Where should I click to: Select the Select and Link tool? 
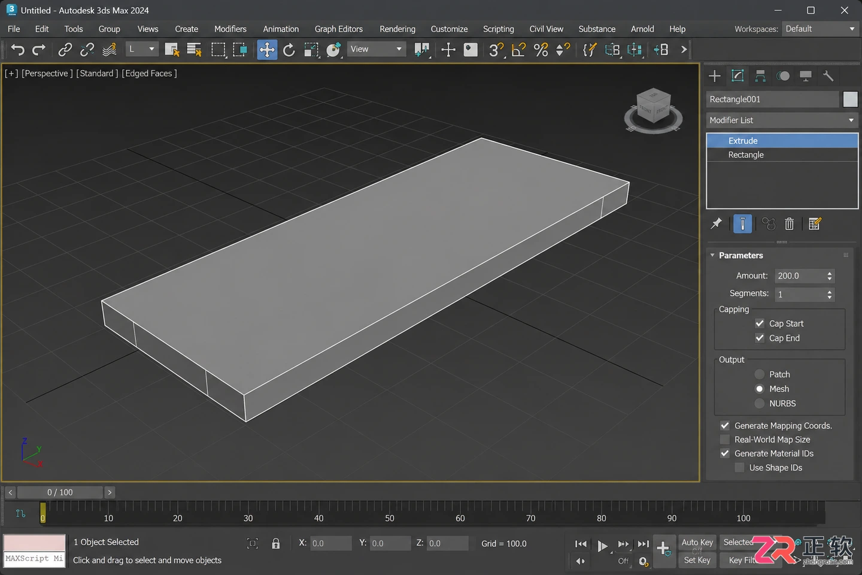(x=65, y=50)
